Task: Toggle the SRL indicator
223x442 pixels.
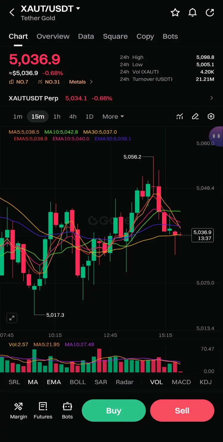Action: pyautogui.click(x=14, y=382)
